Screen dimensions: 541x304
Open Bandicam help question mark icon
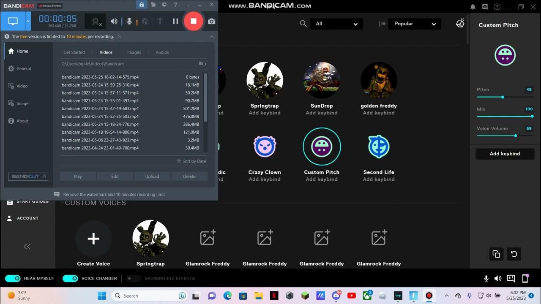(176, 5)
